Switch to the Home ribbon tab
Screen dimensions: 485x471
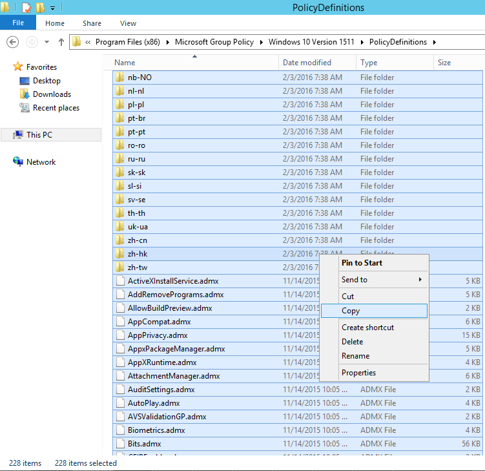coord(55,23)
